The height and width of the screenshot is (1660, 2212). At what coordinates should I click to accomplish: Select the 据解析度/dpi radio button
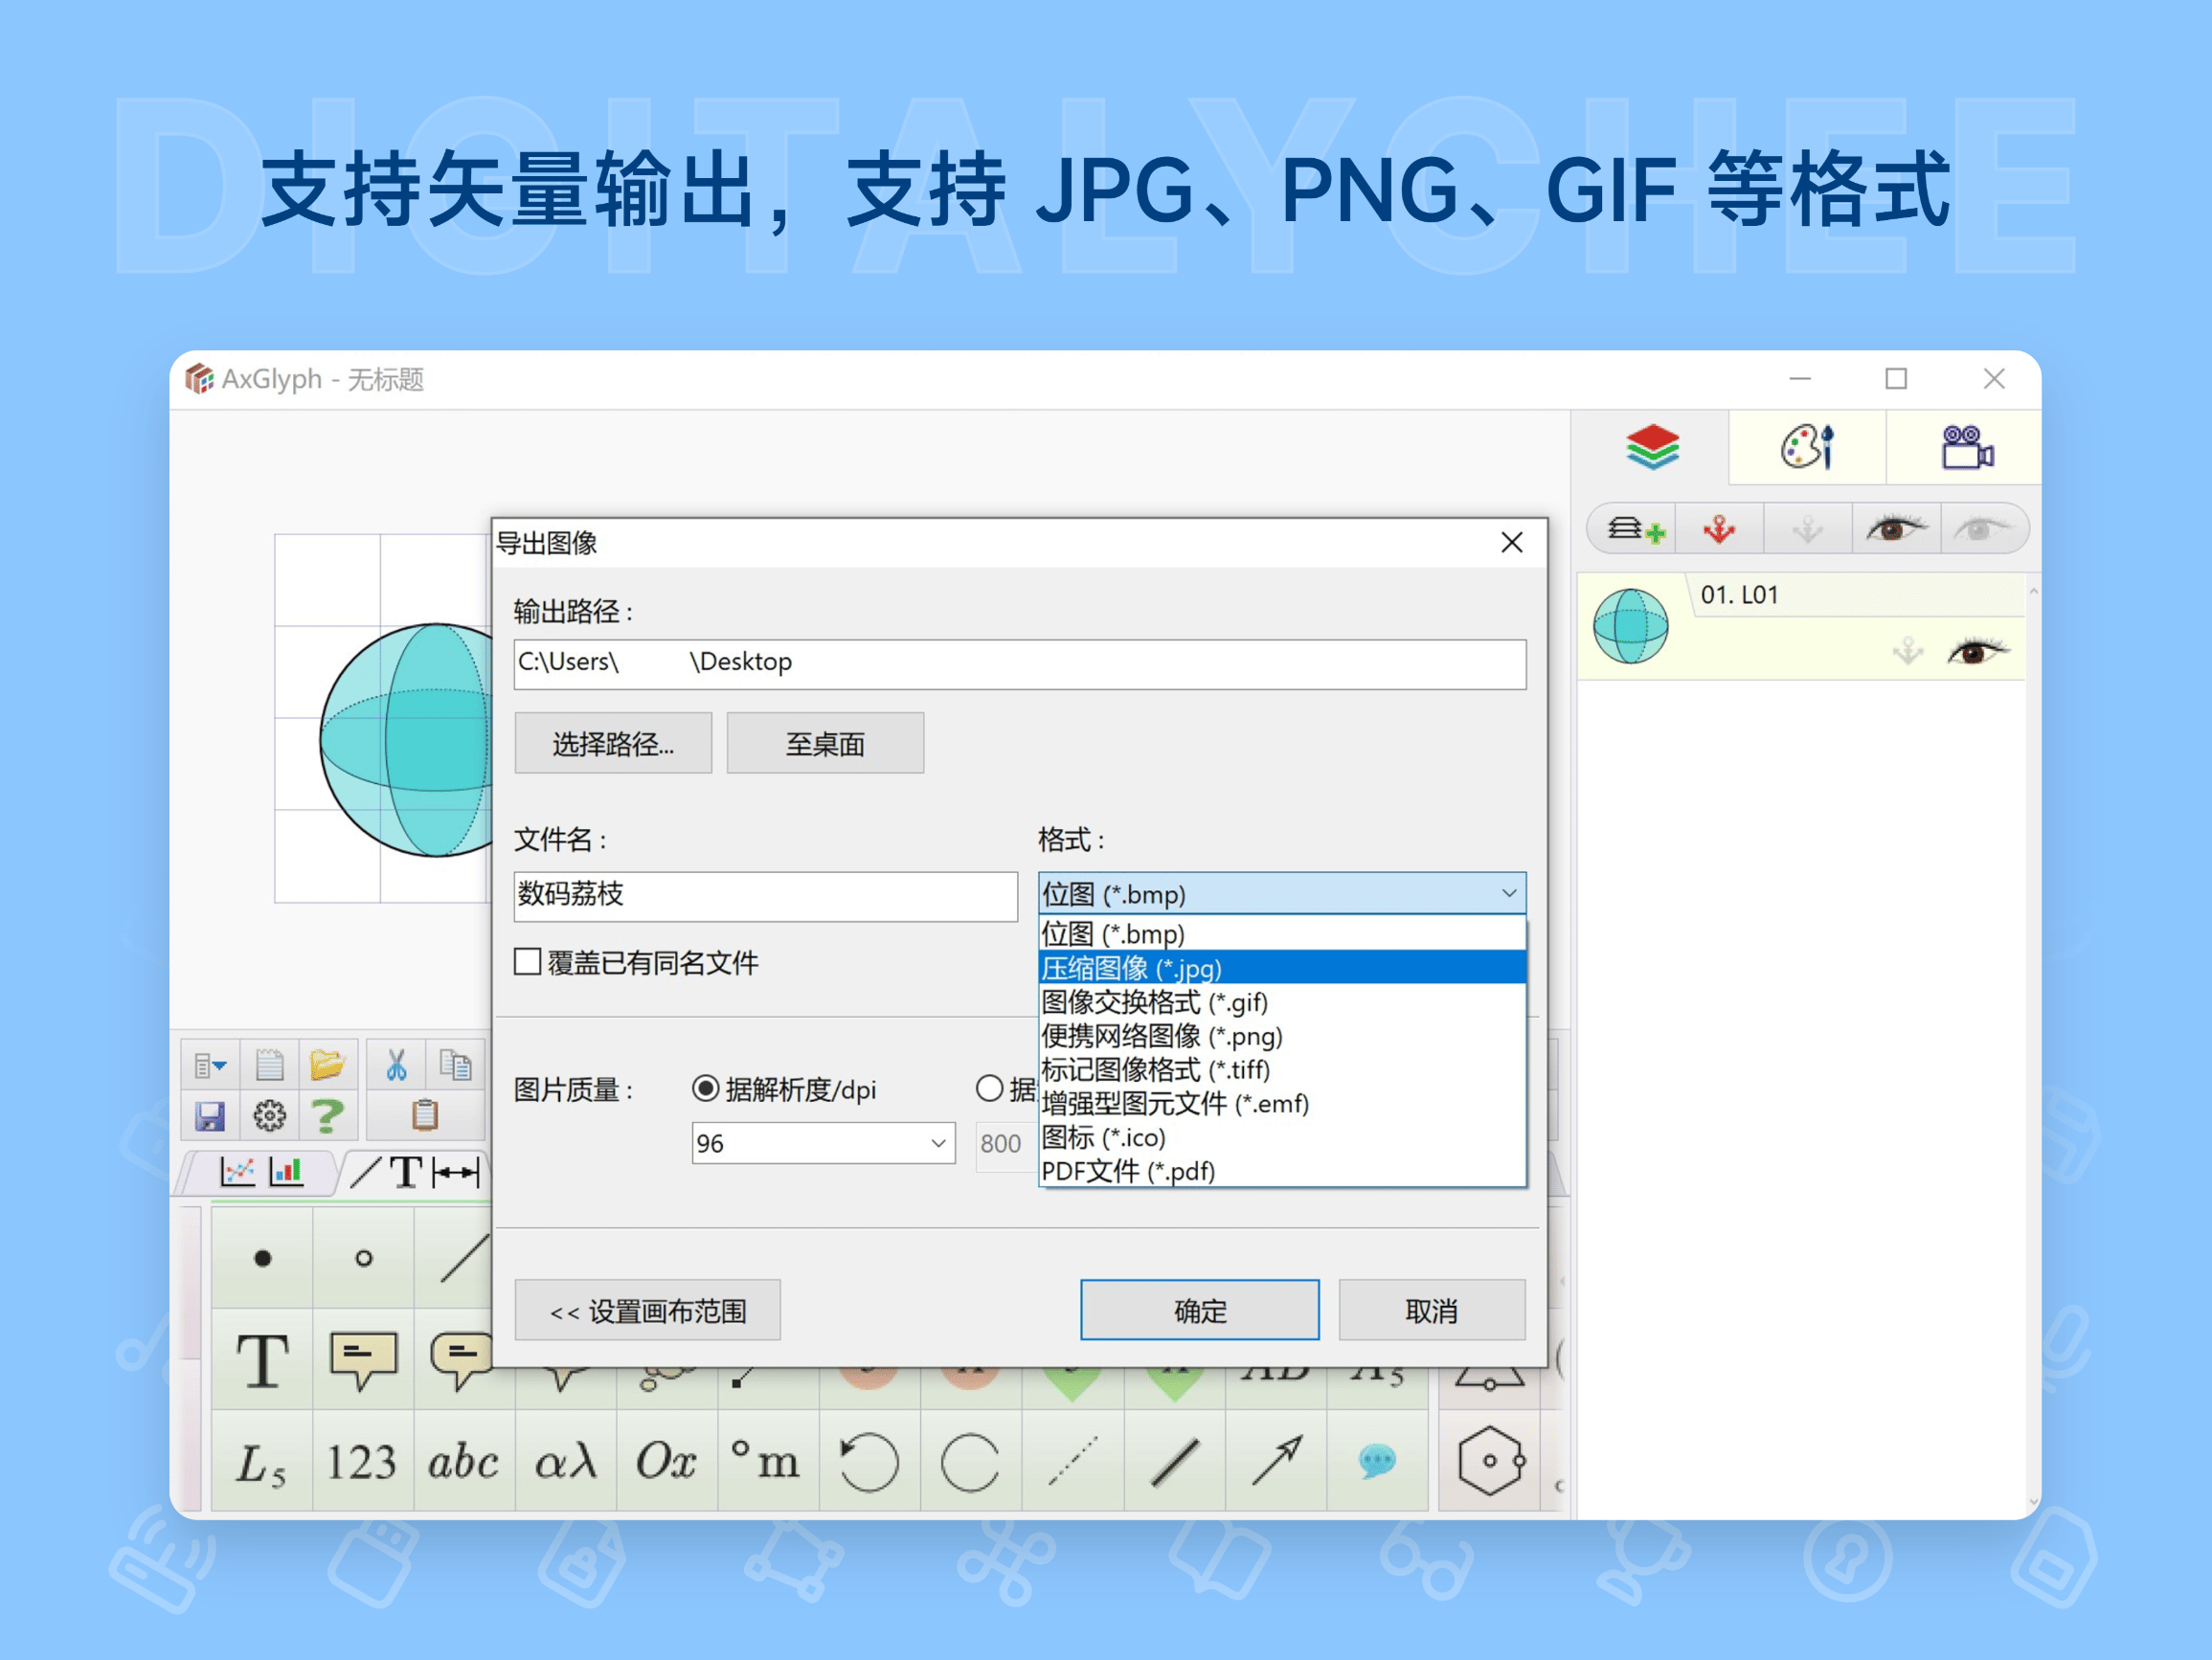point(707,1089)
